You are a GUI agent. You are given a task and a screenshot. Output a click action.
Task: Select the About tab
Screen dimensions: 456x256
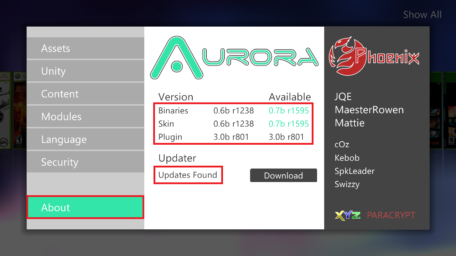pyautogui.click(x=85, y=207)
